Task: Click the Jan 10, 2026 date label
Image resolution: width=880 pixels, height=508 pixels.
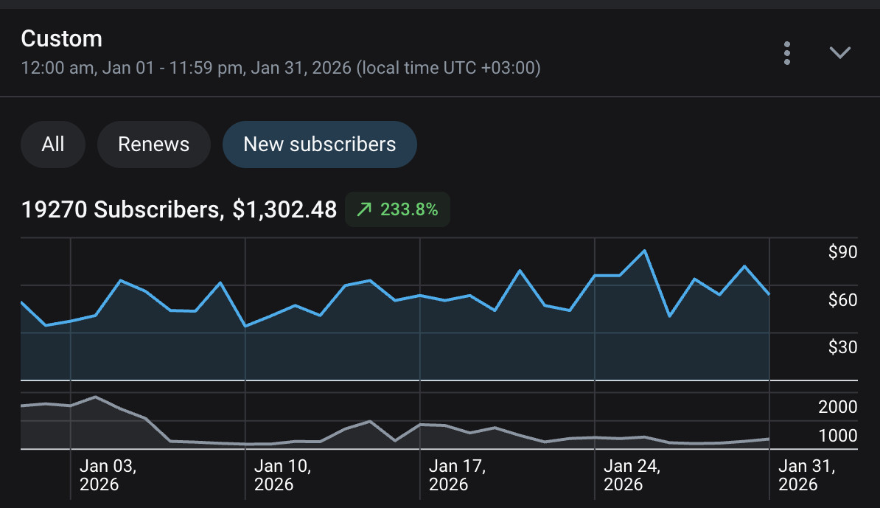Action: coord(282,475)
